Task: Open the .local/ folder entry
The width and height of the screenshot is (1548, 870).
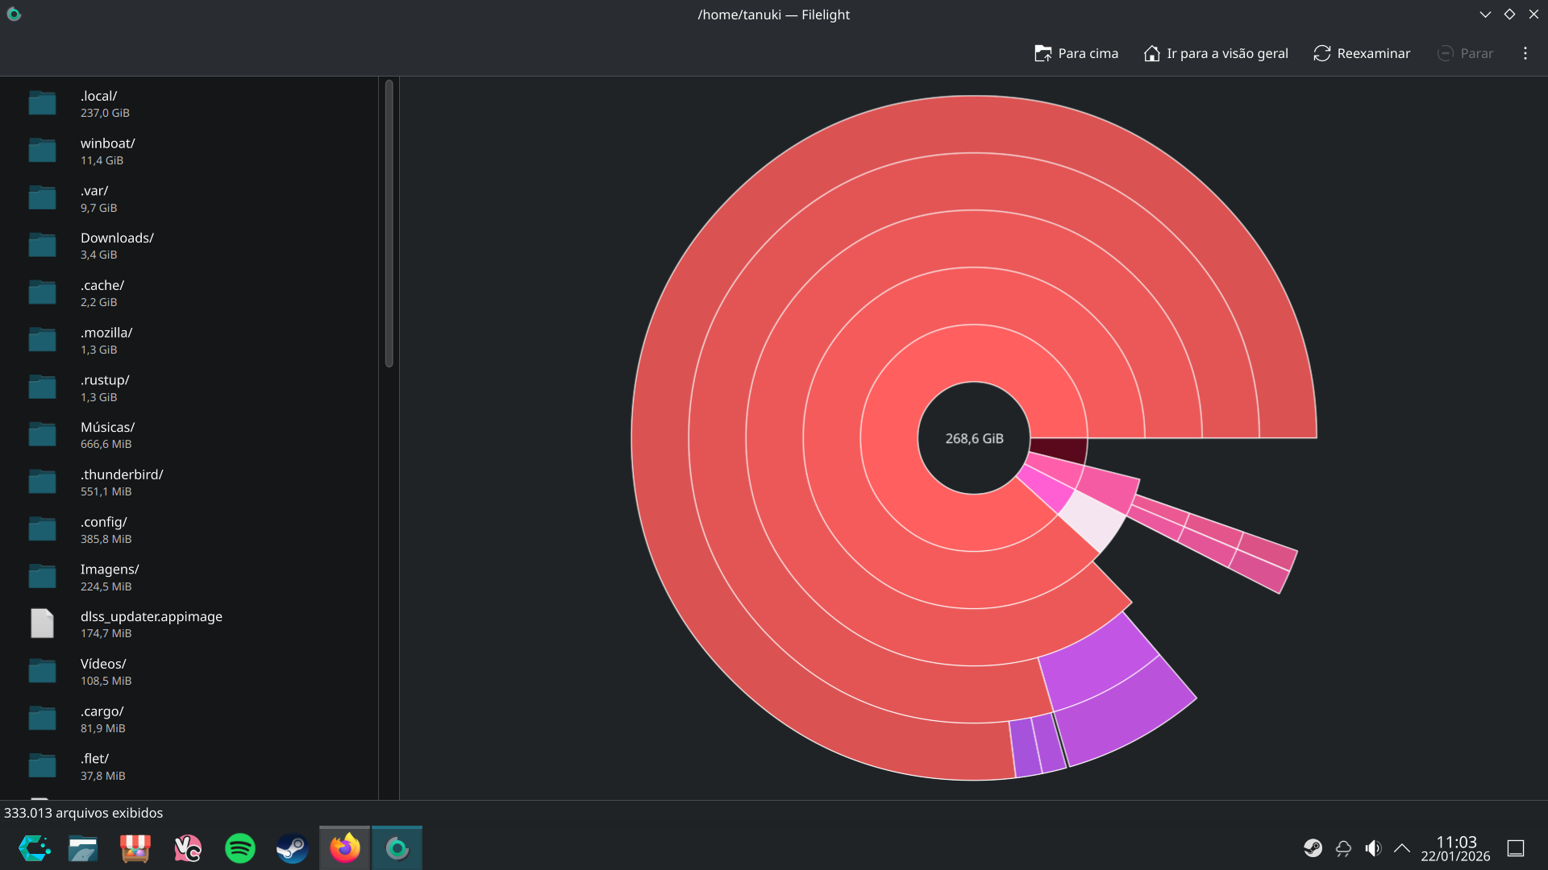Action: 98,104
